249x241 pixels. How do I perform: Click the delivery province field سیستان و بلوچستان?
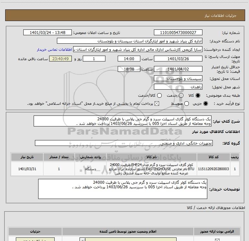pyautogui.click(x=178, y=79)
